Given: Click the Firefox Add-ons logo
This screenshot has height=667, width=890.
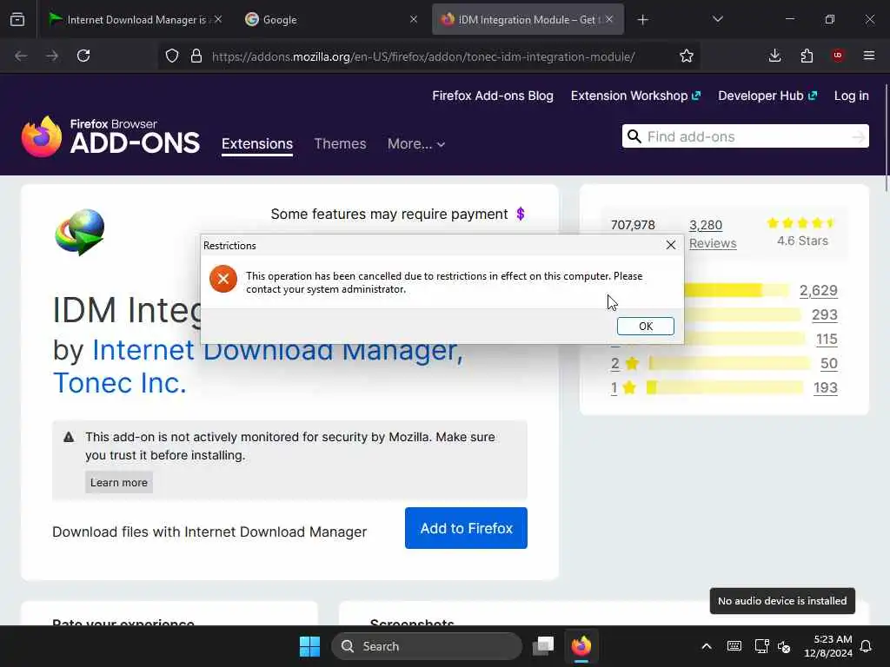Looking at the screenshot, I should click(110, 136).
